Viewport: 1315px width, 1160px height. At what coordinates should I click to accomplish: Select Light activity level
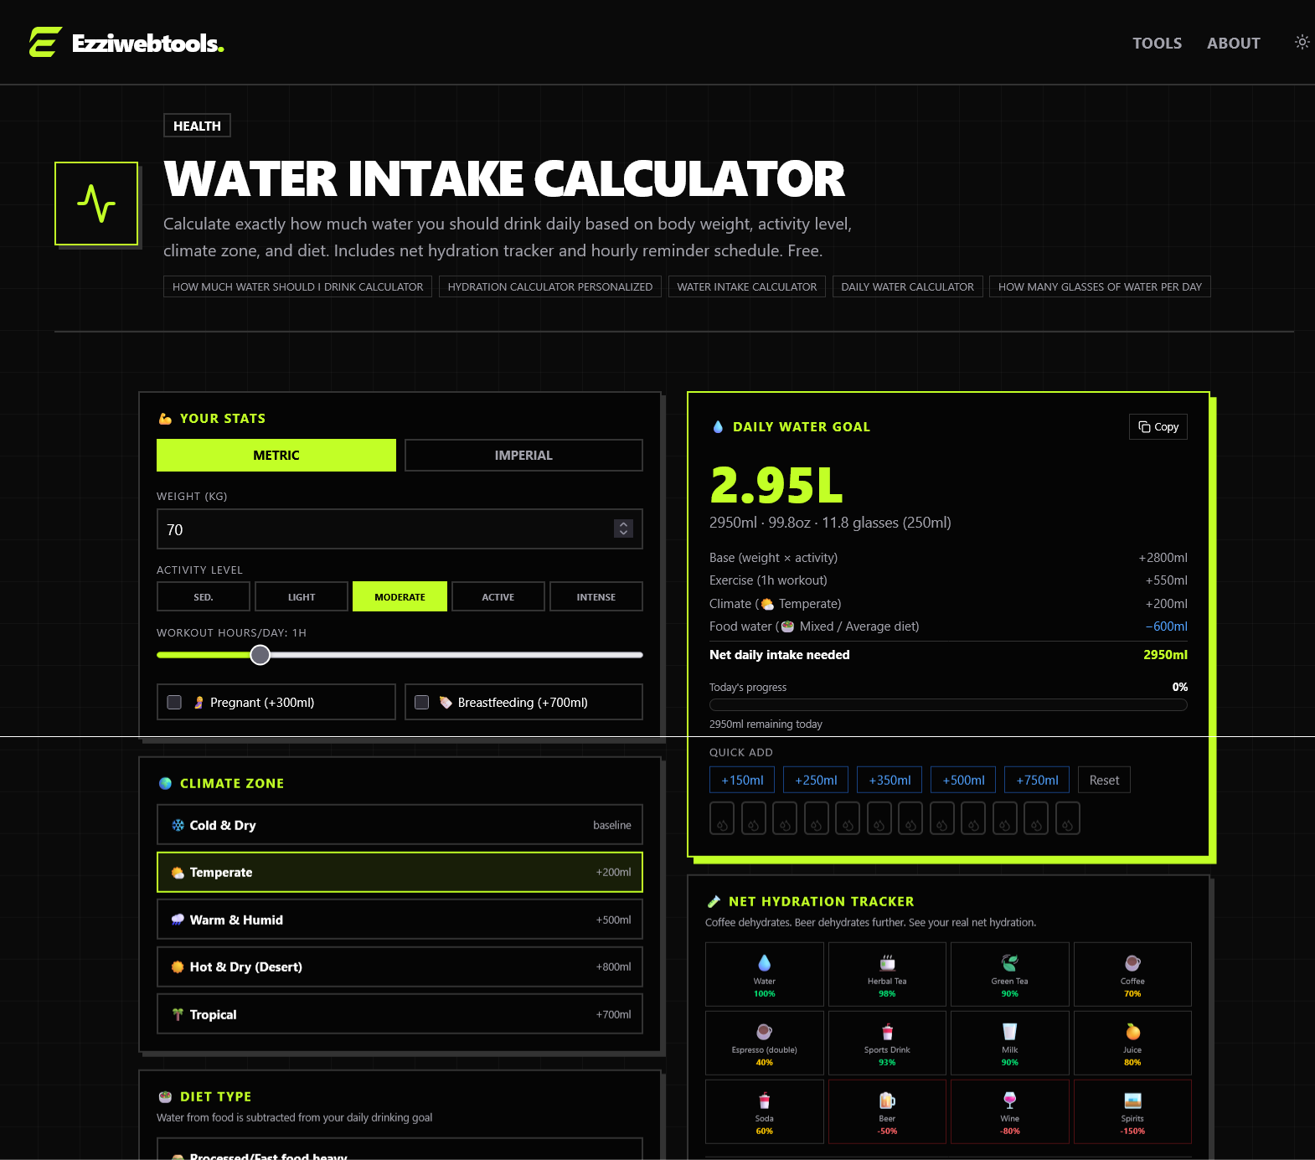[302, 596]
